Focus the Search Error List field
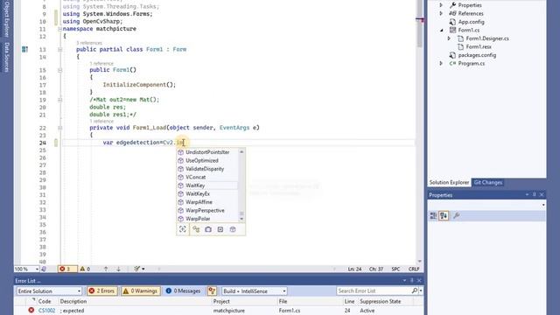 [374, 291]
